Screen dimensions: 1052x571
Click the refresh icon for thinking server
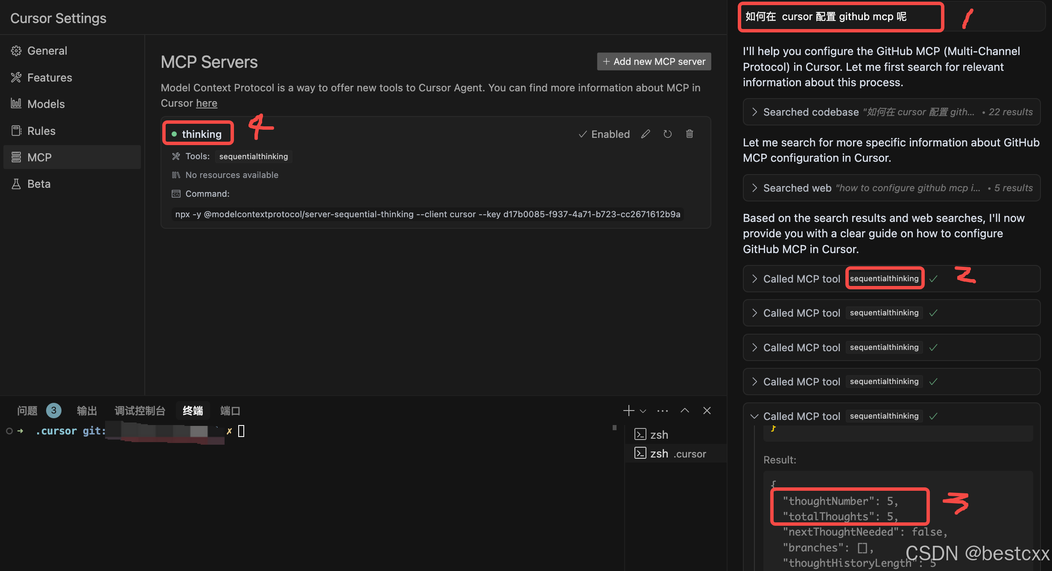(667, 134)
